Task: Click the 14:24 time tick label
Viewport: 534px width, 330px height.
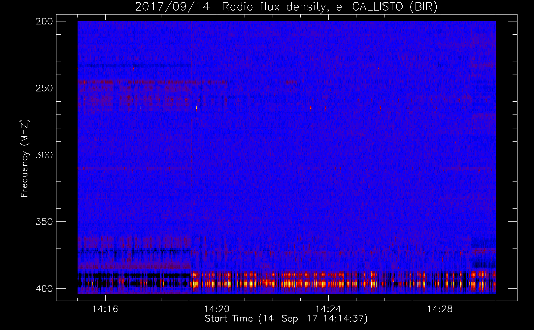Action: click(x=328, y=309)
